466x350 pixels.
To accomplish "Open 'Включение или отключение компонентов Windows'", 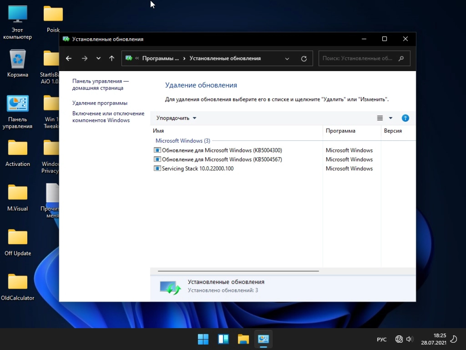I will [108, 117].
